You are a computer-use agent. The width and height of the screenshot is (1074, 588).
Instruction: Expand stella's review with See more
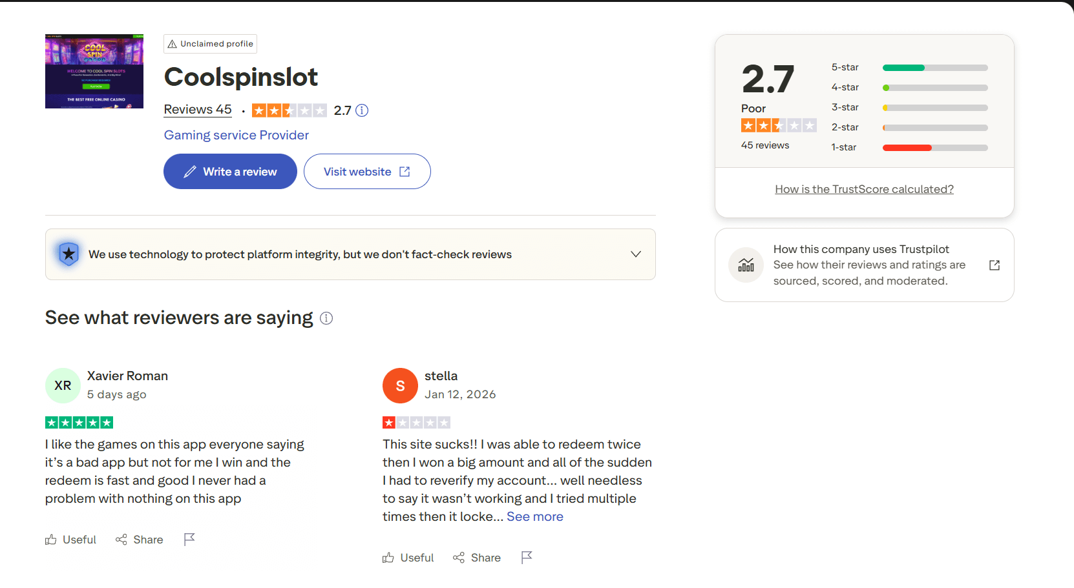[x=534, y=516]
